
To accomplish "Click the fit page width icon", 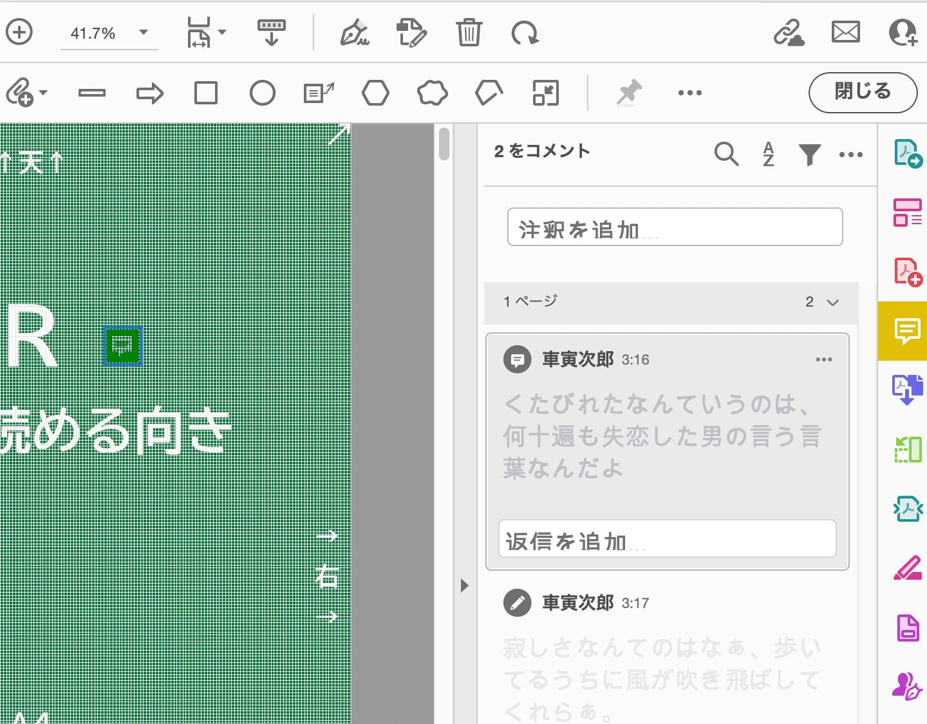I will pyautogui.click(x=199, y=32).
